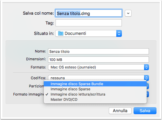
Task: Open the Codifica dropdown showing 'nessuna'
Action: click(98, 78)
